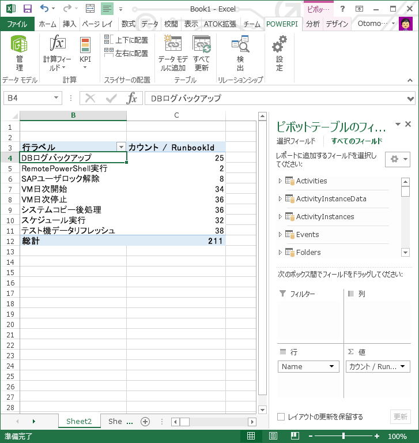This screenshot has width=419, height=443.
Task: Zoom out with the minus button
Action: [311, 436]
